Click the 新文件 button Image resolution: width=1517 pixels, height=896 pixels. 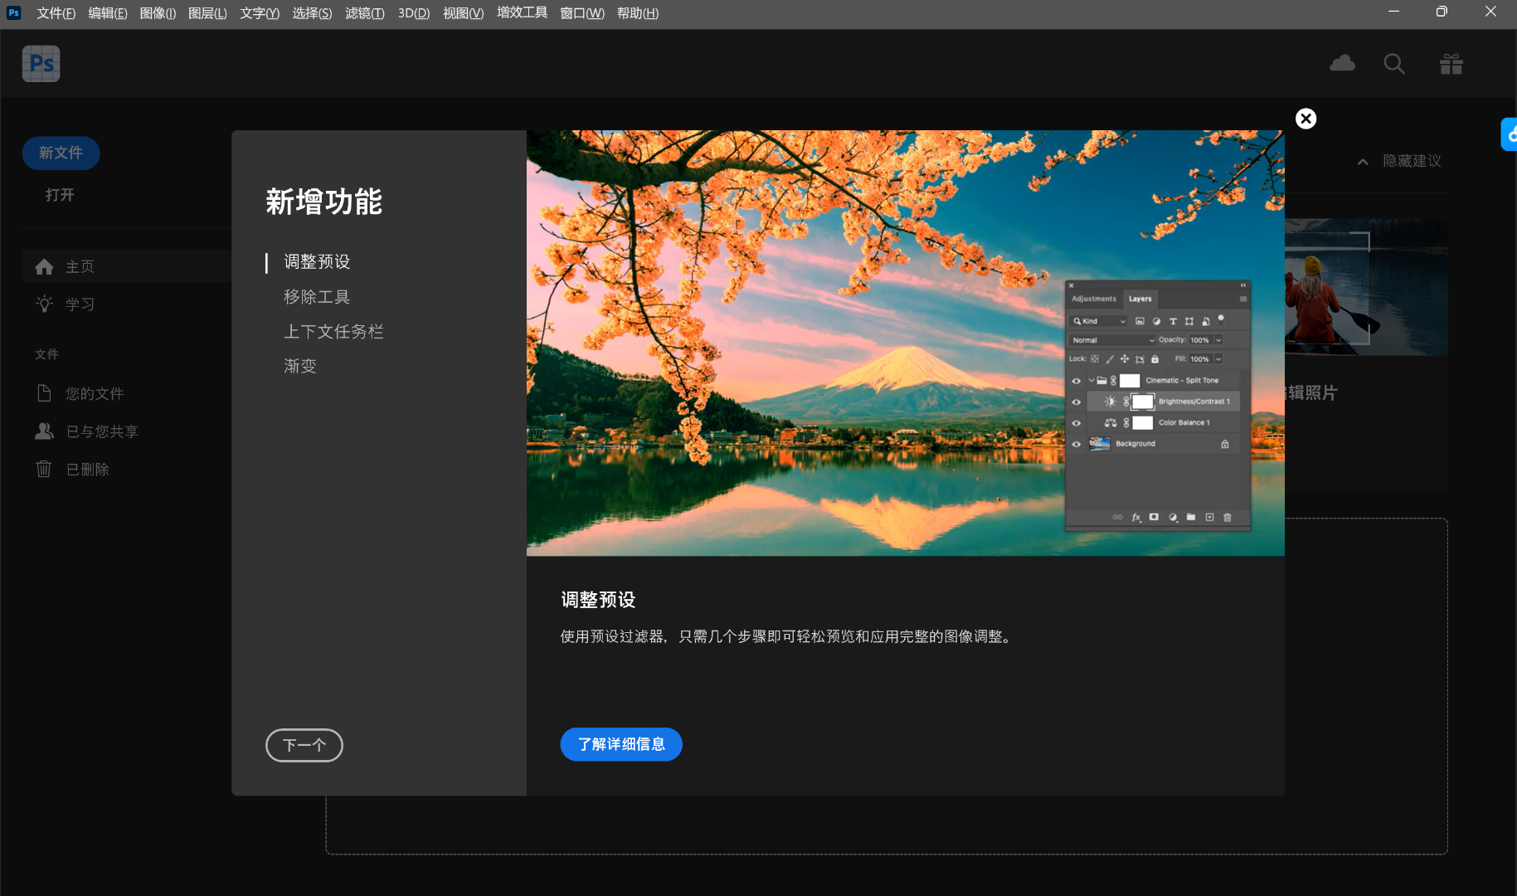pos(61,153)
